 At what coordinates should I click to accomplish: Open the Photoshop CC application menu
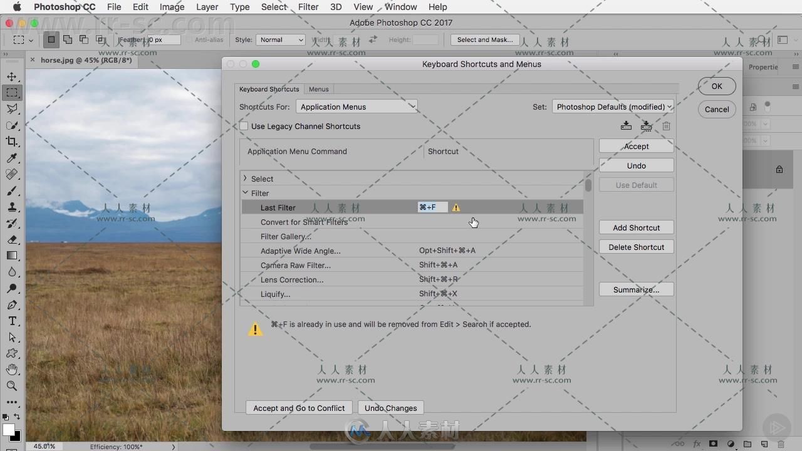(65, 7)
